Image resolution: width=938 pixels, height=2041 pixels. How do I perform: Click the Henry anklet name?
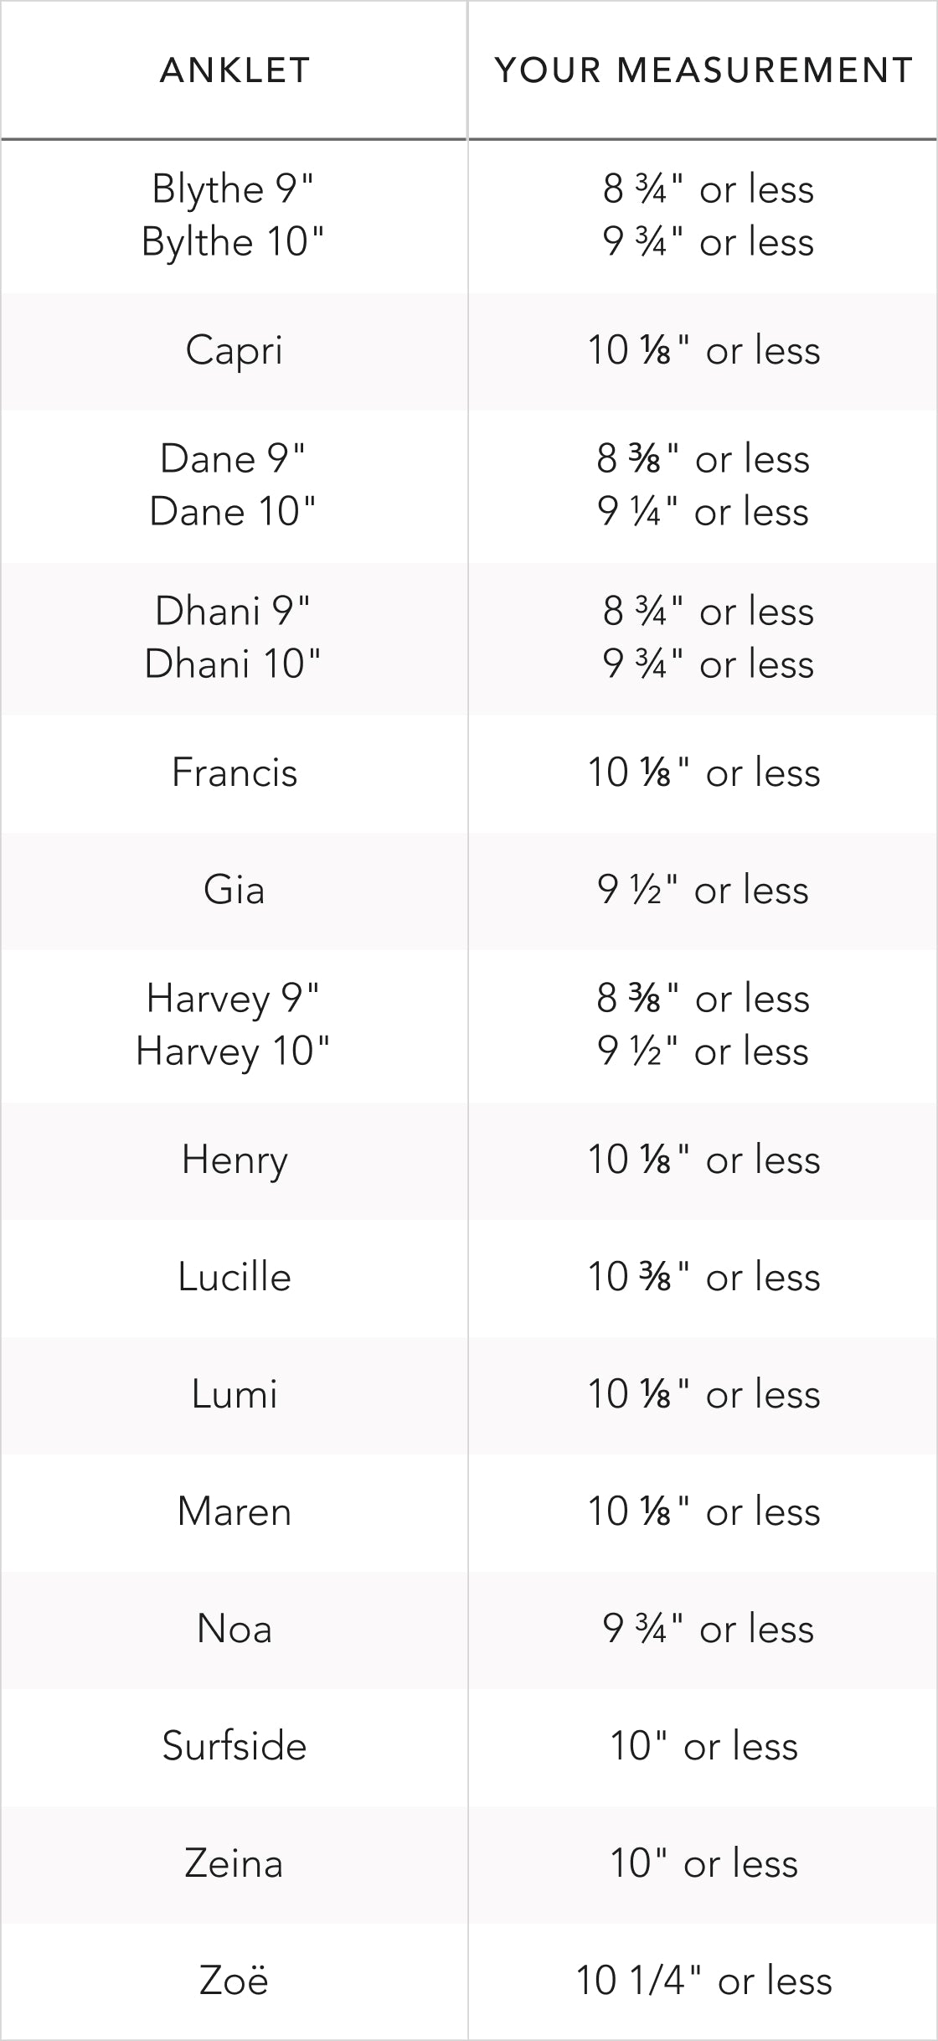pos(234,1160)
